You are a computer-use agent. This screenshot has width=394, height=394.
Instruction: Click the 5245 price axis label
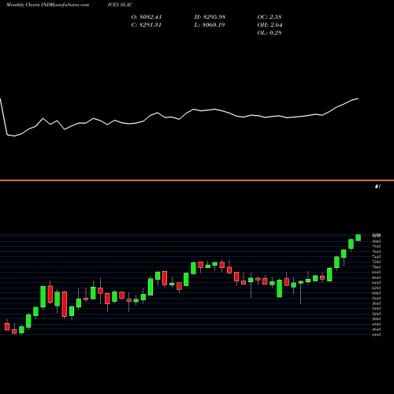(x=377, y=314)
